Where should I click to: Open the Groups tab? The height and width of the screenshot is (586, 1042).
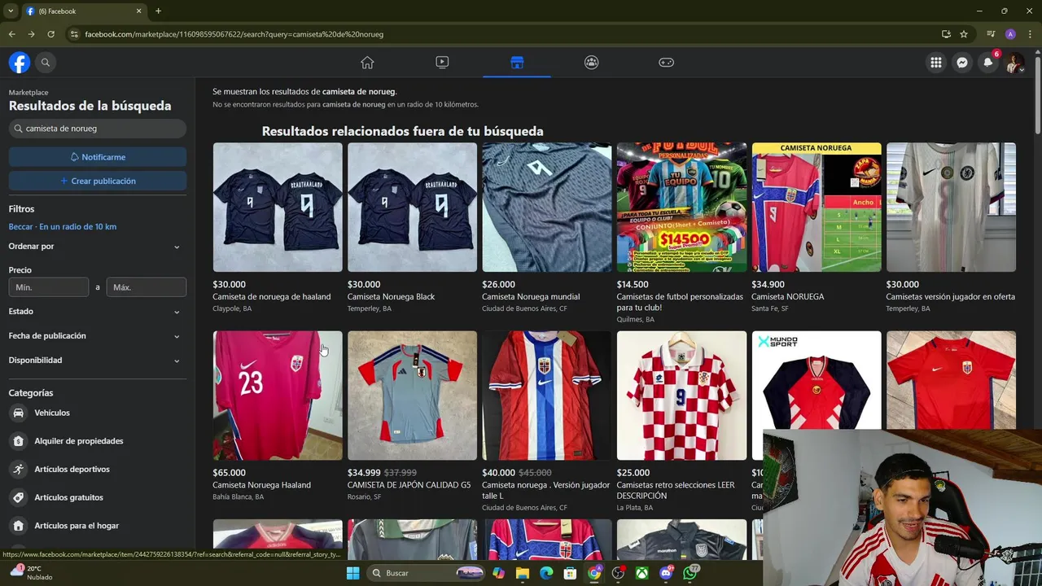tap(592, 62)
